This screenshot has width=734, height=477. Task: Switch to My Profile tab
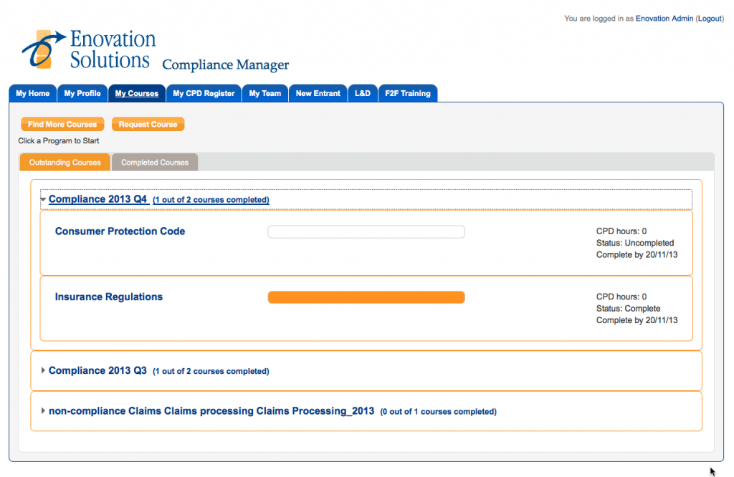[82, 93]
